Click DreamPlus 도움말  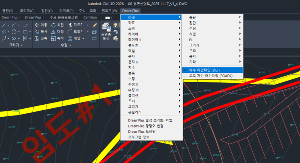pyautogui.click(x=151, y=132)
